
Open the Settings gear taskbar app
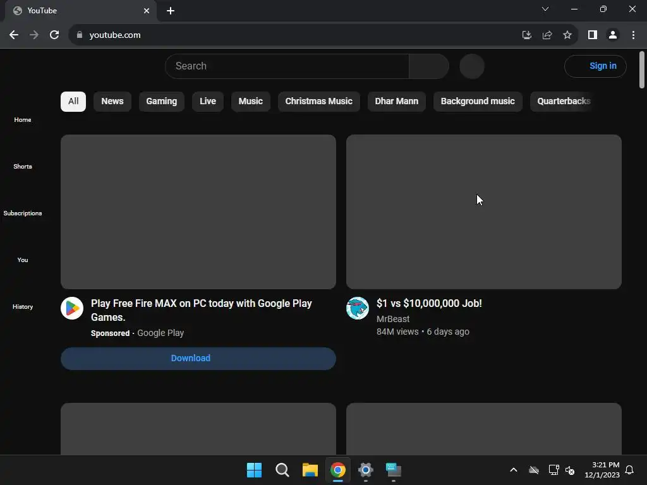tap(366, 470)
